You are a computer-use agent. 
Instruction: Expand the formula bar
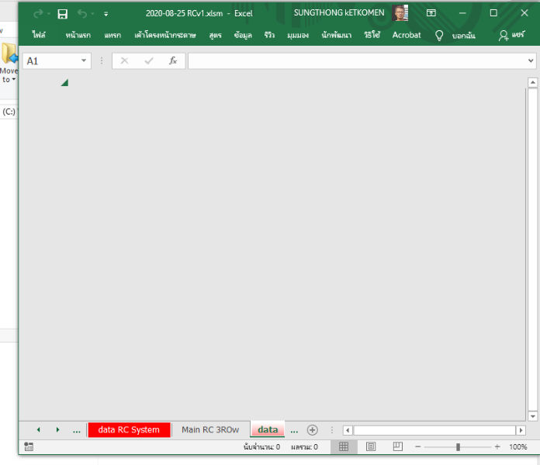[531, 61]
